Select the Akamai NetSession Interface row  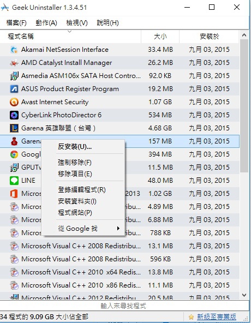point(119,50)
